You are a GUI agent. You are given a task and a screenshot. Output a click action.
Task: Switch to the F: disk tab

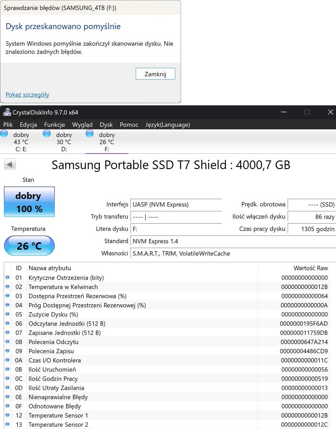tap(107, 142)
